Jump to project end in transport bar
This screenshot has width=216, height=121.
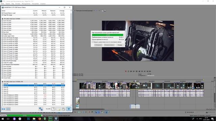pyautogui.click(x=145, y=71)
